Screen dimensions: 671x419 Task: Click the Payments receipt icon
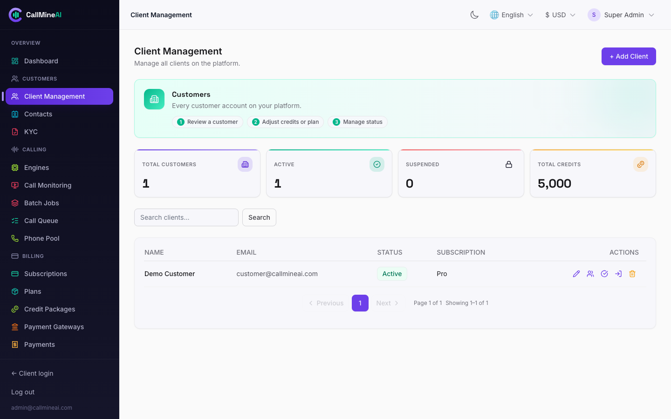tap(15, 345)
